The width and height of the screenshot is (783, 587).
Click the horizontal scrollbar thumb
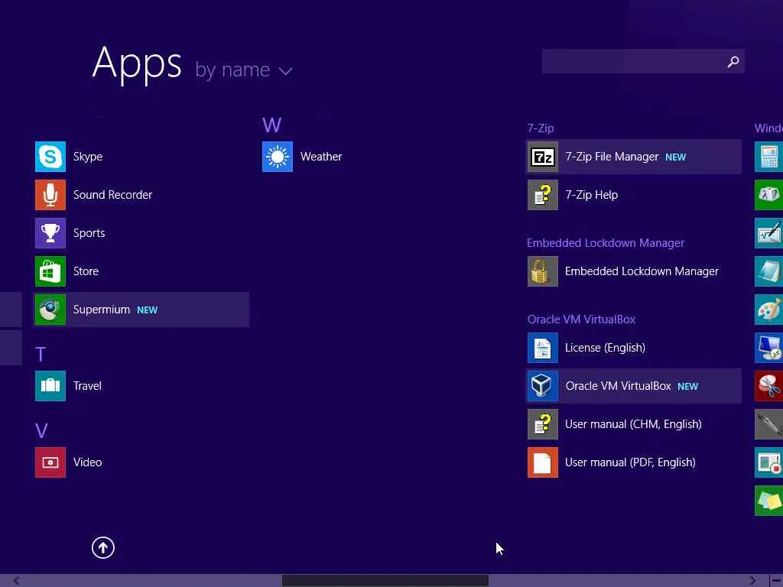pos(385,581)
